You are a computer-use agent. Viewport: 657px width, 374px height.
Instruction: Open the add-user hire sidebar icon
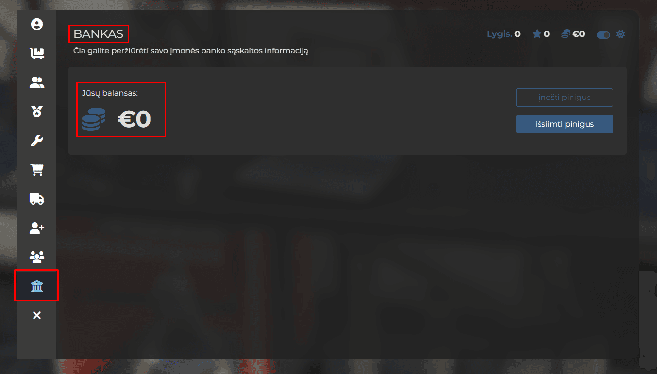pos(37,228)
